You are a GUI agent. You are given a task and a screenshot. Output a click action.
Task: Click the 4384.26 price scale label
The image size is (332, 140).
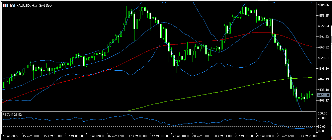pos(323,5)
